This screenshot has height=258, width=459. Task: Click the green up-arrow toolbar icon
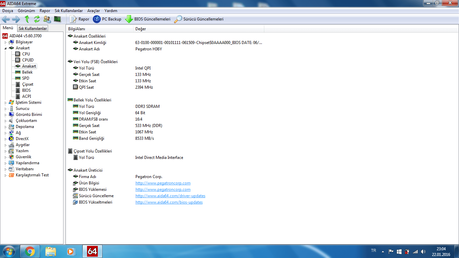point(27,19)
